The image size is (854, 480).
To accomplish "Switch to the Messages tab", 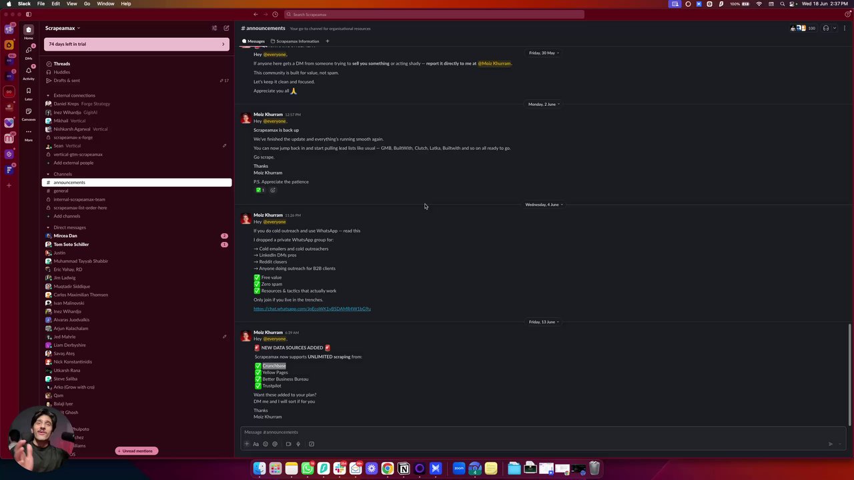I will click(254, 41).
